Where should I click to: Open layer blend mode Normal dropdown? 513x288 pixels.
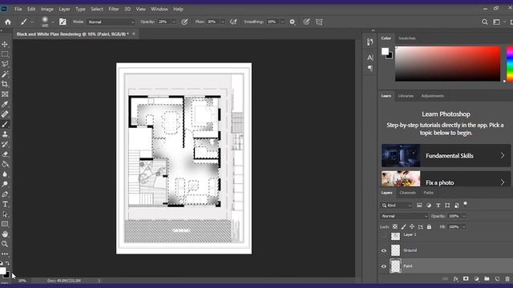coord(404,216)
